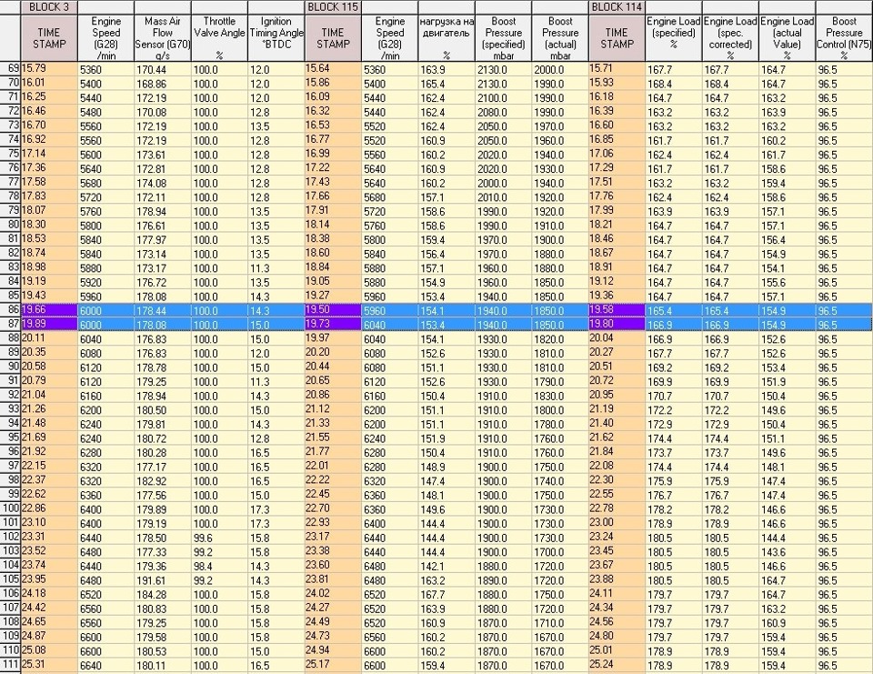The image size is (873, 674).
Task: Select row header number 87
Action: tap(10, 325)
